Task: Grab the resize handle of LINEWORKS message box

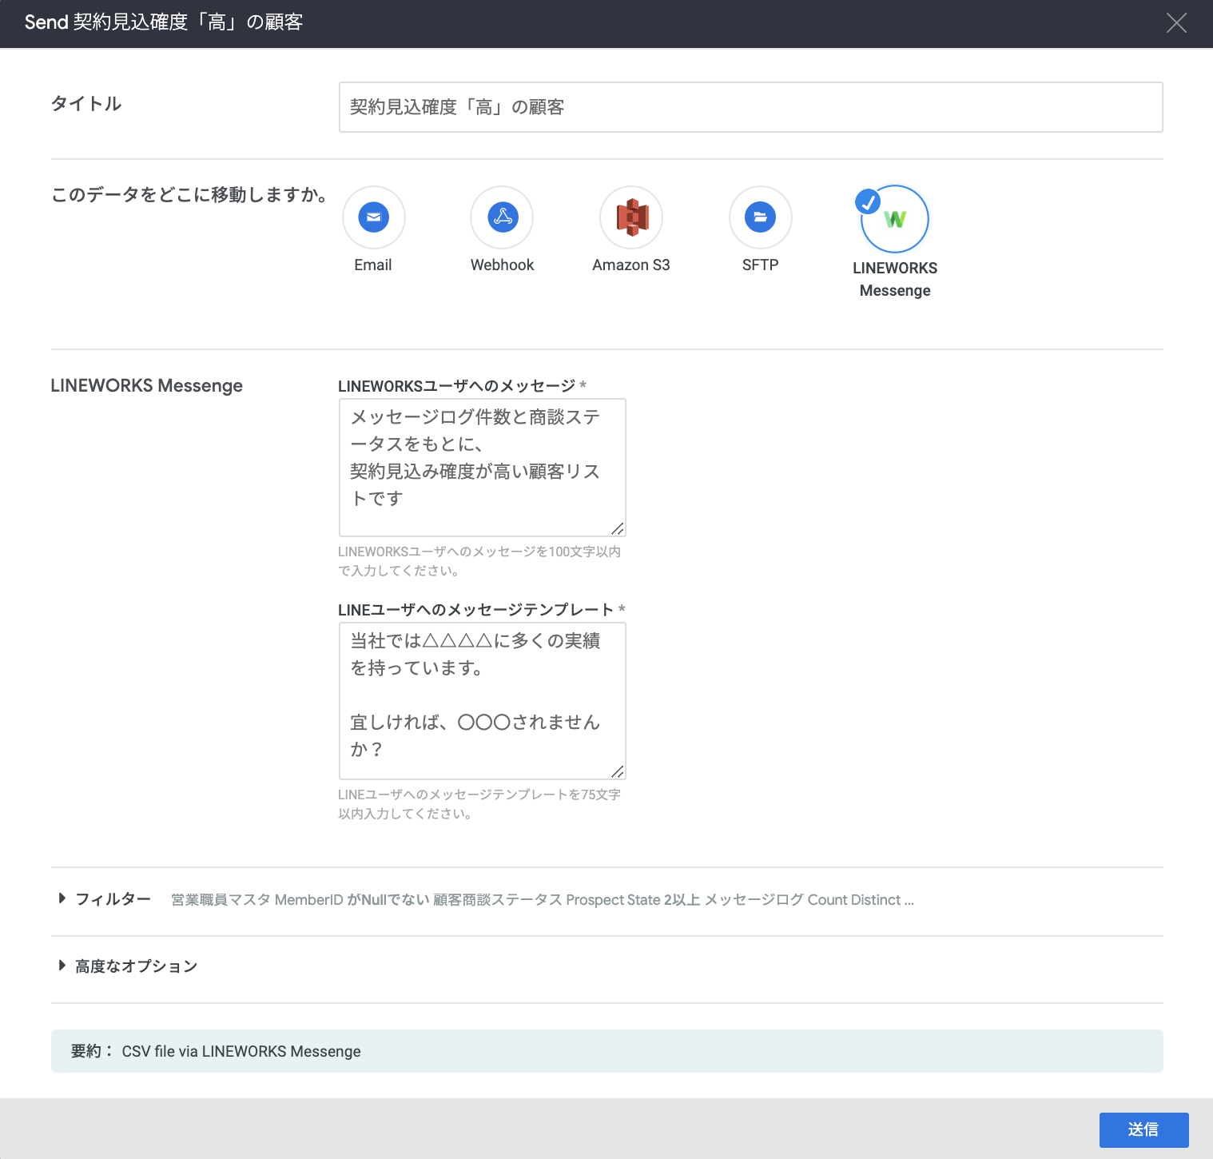Action: [617, 528]
